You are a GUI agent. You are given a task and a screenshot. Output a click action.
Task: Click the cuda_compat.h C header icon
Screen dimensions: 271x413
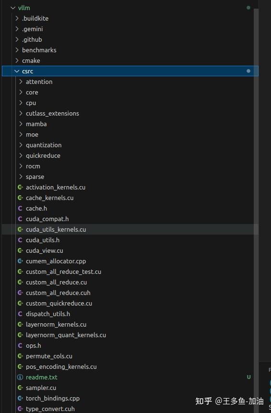click(x=20, y=219)
